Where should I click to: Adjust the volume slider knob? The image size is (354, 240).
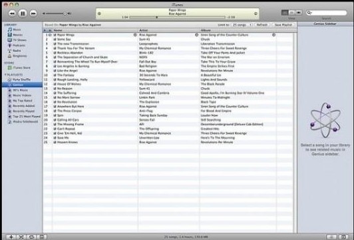click(65, 14)
